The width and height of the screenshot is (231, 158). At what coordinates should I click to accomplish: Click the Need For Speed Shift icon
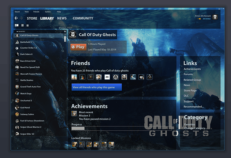(17, 67)
